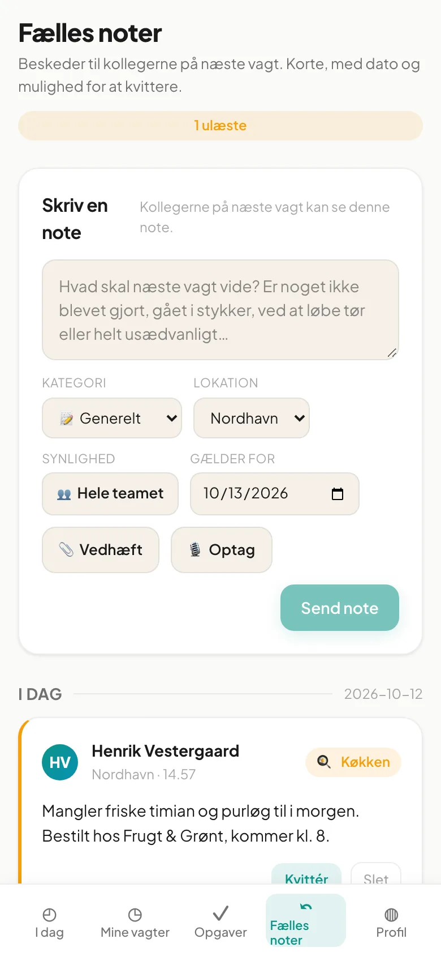The image size is (441, 956).
Task: Kvittér Henrik's note
Action: pyautogui.click(x=306, y=875)
